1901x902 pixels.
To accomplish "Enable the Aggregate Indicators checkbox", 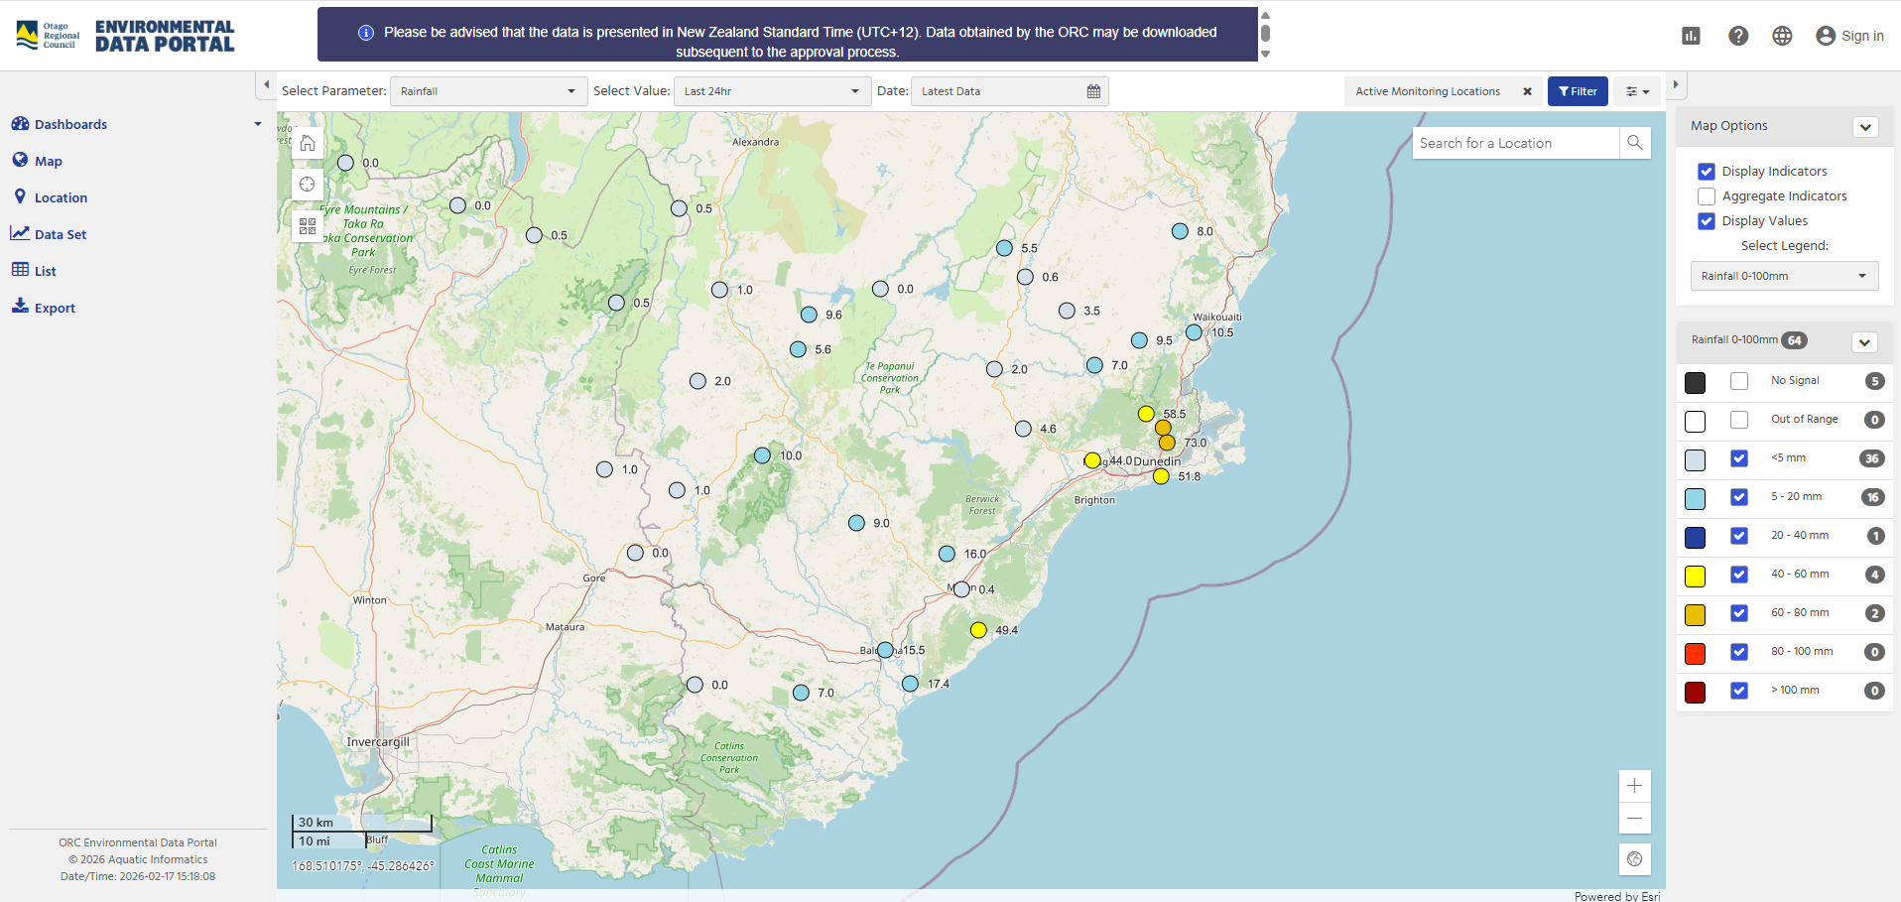I will point(1707,195).
